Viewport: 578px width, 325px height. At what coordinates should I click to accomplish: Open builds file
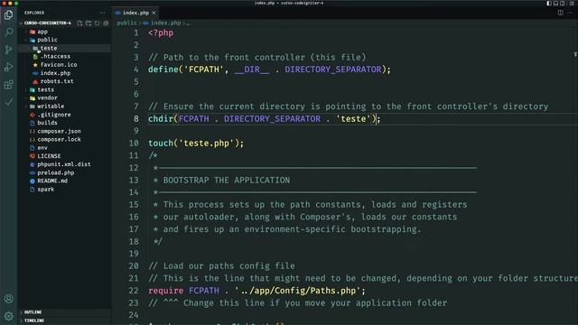[47, 123]
